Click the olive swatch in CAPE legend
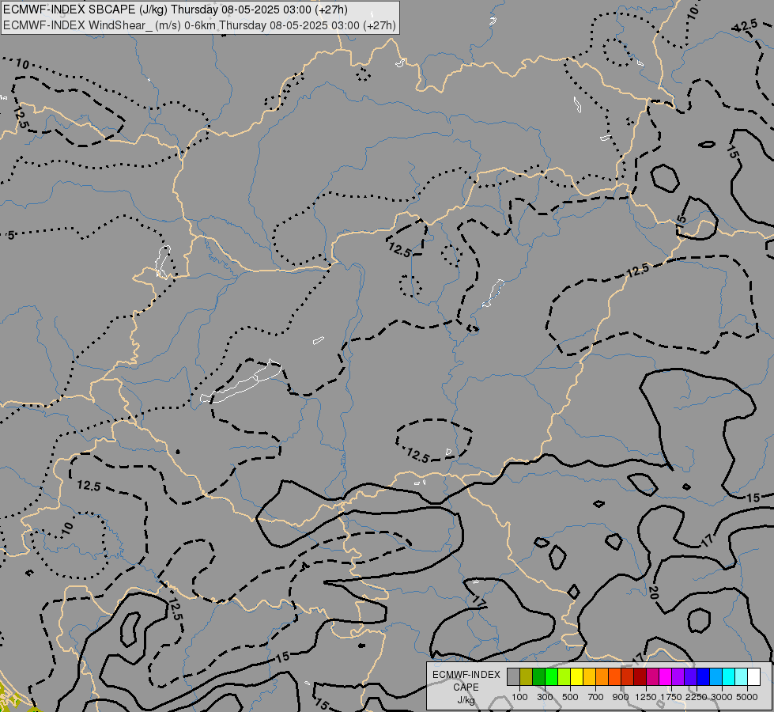 (527, 677)
